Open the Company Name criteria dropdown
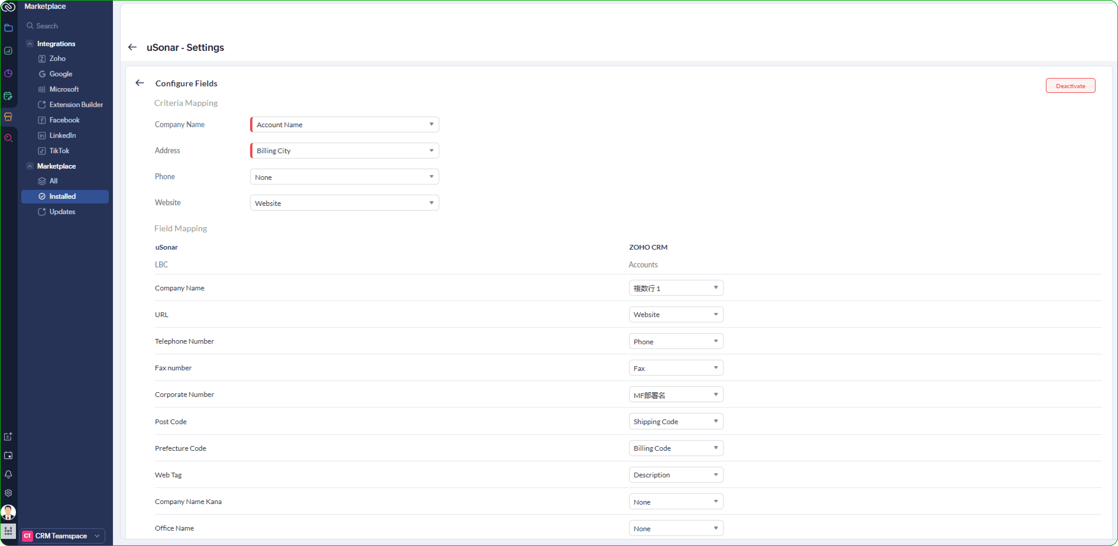The image size is (1118, 546). pos(345,125)
